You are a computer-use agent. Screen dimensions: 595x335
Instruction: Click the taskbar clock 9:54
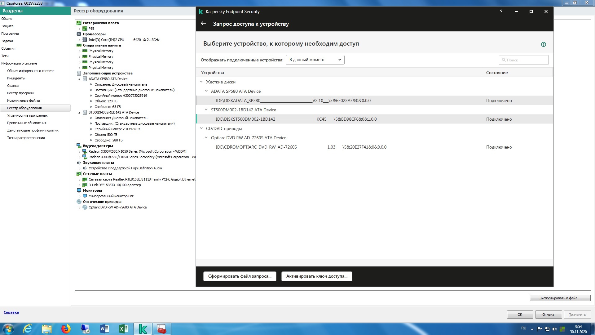578,327
